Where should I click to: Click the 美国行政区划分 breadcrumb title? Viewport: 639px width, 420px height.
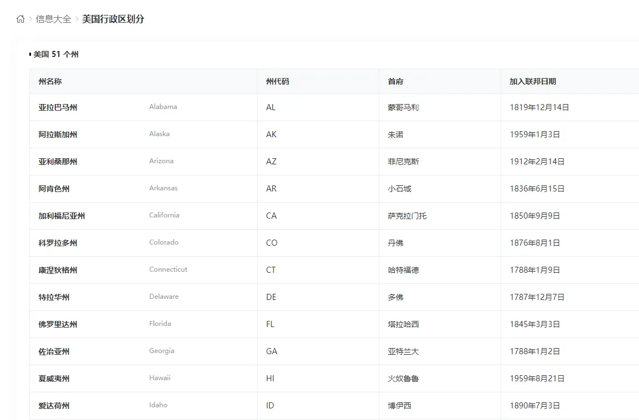pos(113,19)
